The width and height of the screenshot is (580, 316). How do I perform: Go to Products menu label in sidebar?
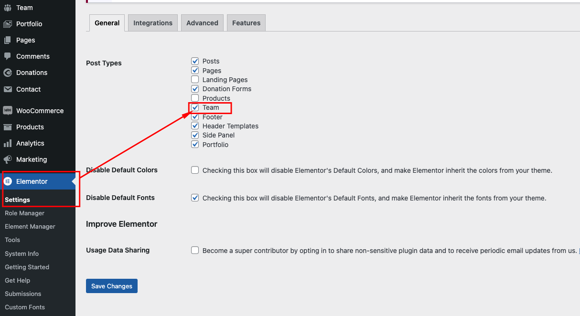(30, 127)
